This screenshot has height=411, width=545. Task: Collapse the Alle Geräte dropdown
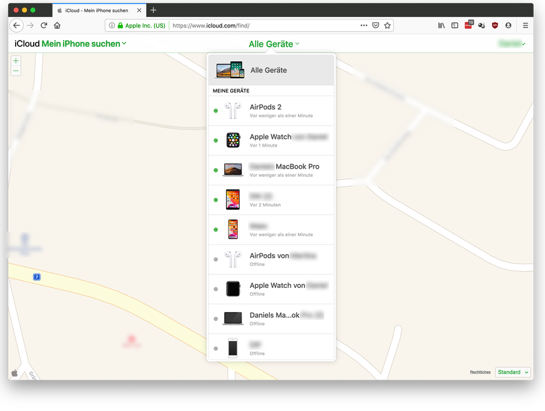[273, 44]
